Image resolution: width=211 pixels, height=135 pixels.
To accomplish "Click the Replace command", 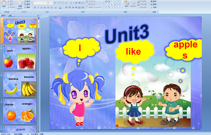I will 154,4.
